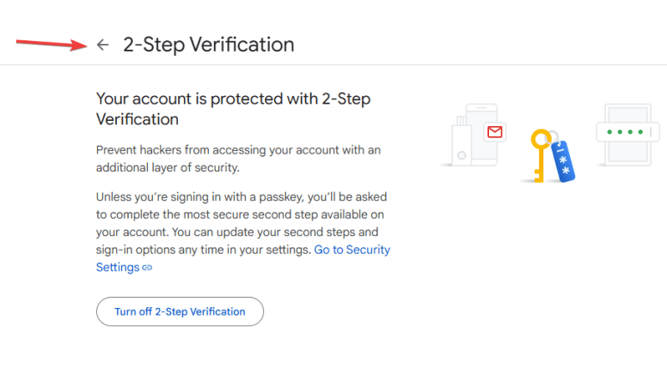
Task: Click the back arrow icon
Action: point(103,45)
